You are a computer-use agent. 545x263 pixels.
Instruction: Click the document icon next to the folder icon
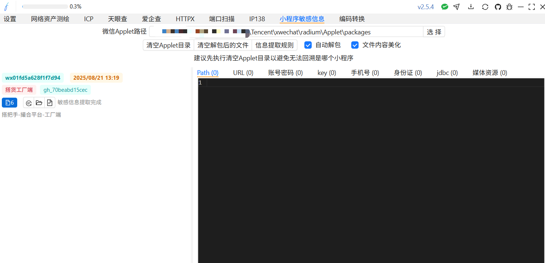(x=49, y=103)
